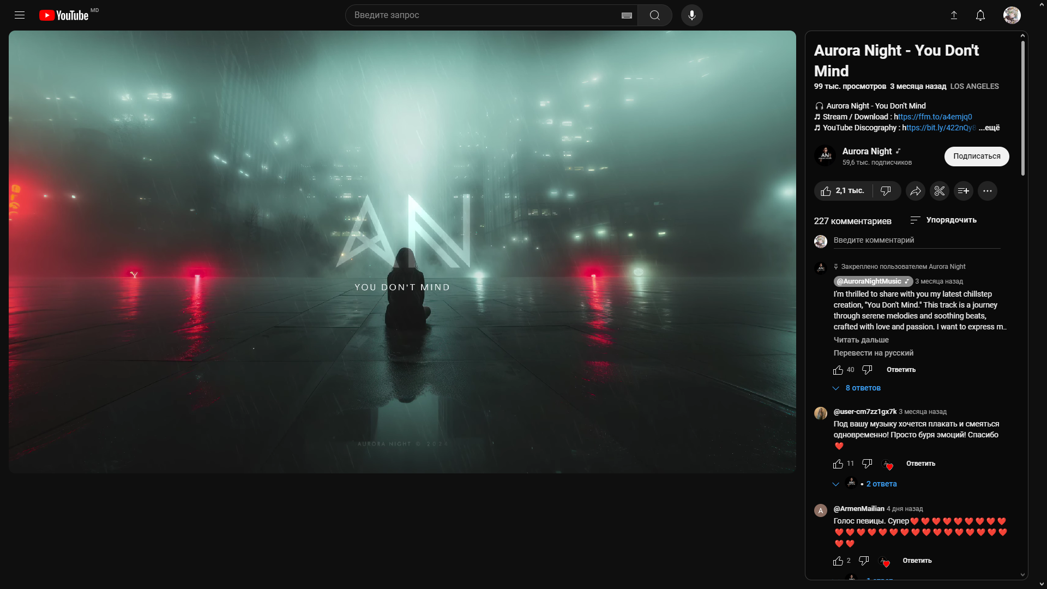
Task: Open the hamburger guide menu
Action: [20, 15]
